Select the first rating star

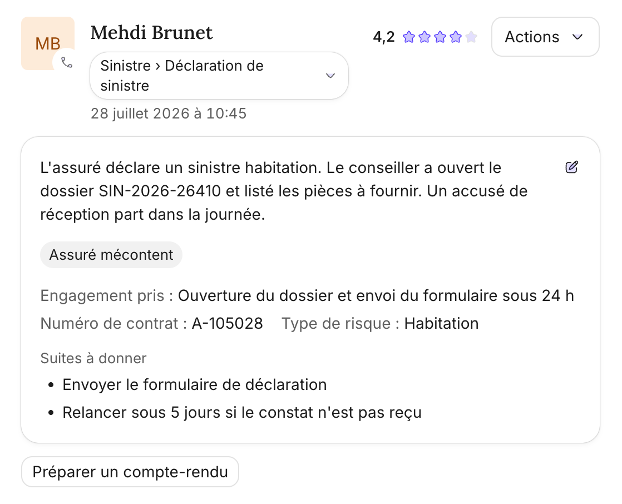408,37
